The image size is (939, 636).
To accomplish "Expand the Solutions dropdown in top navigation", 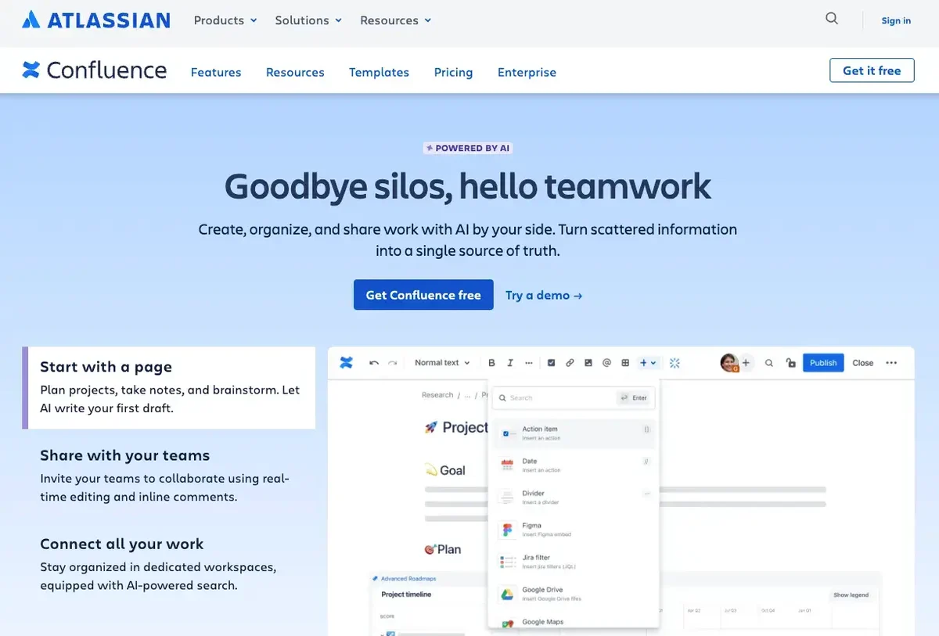I will point(308,20).
